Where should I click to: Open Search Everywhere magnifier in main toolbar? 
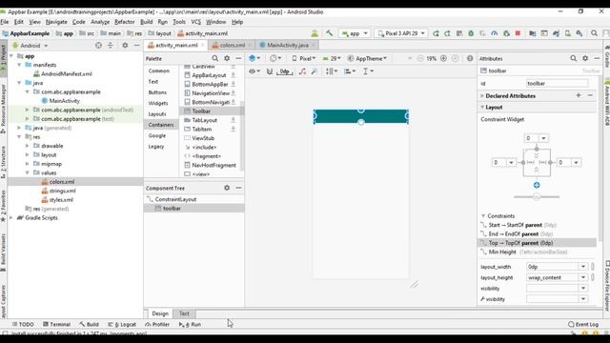594,33
